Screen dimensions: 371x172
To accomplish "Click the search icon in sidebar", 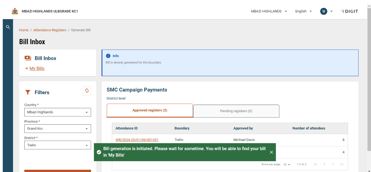I will tap(8, 27).
